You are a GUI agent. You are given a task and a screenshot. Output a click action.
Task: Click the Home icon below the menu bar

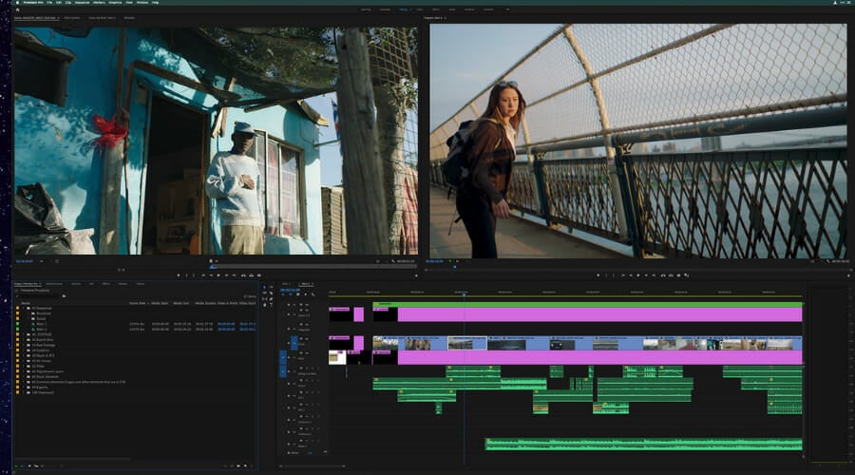[x=17, y=9]
